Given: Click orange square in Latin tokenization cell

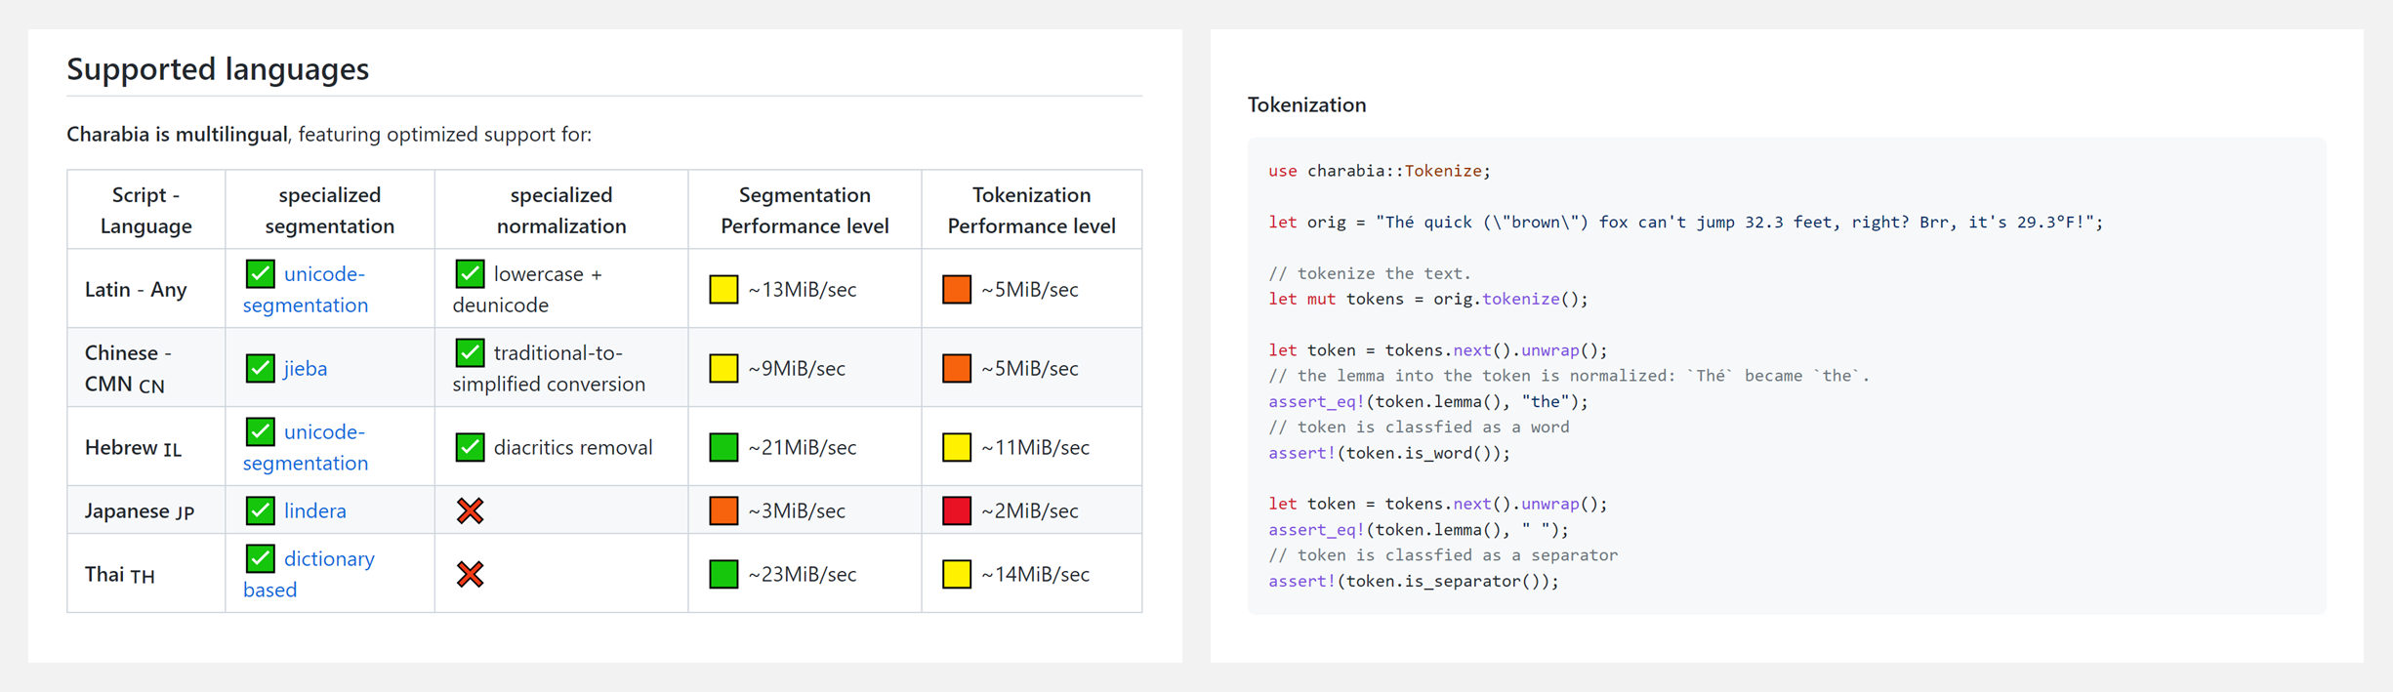Looking at the screenshot, I should click(x=957, y=289).
